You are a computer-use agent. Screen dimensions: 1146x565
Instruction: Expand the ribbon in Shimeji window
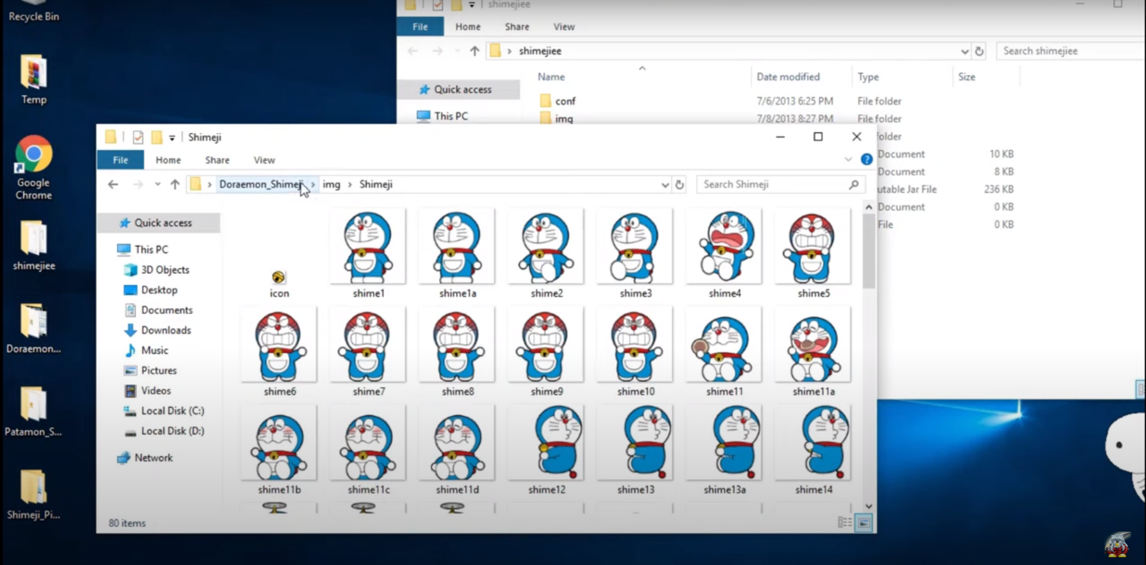coord(848,159)
